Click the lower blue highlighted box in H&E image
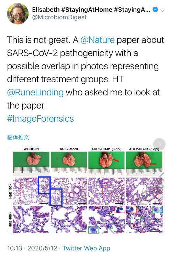This screenshot has width=169, height=256. point(56,197)
